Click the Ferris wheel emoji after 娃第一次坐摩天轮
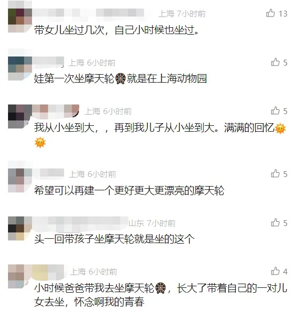294x314 pixels. pyautogui.click(x=121, y=78)
